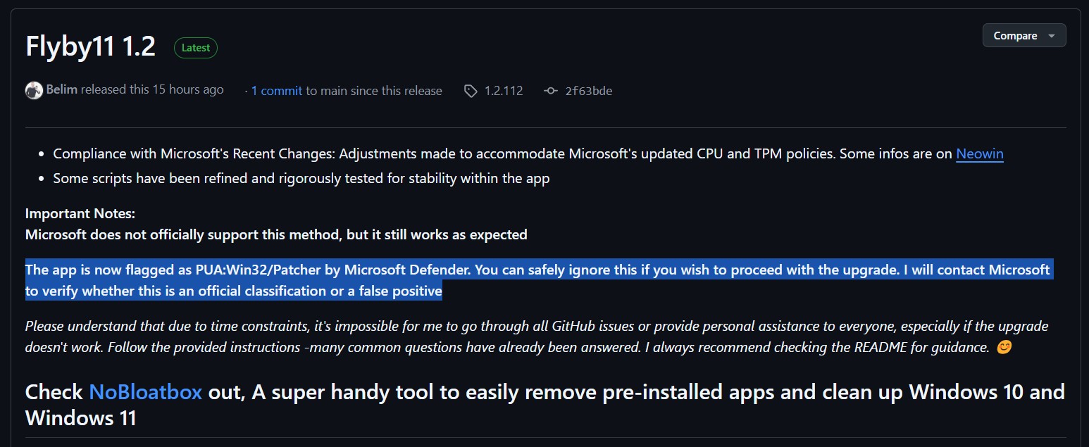
Task: Click the Flyby11 1.2 release title
Action: click(90, 46)
